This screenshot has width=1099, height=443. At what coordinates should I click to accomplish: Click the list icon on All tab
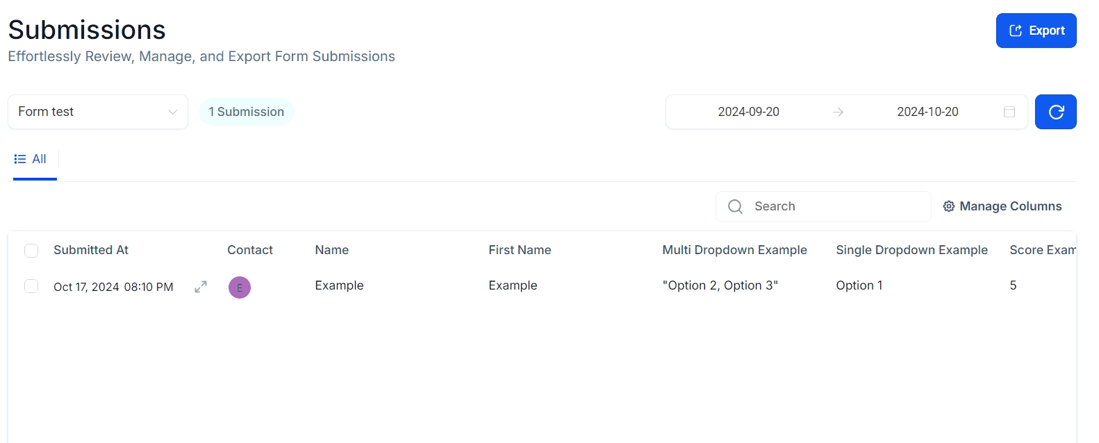point(20,159)
